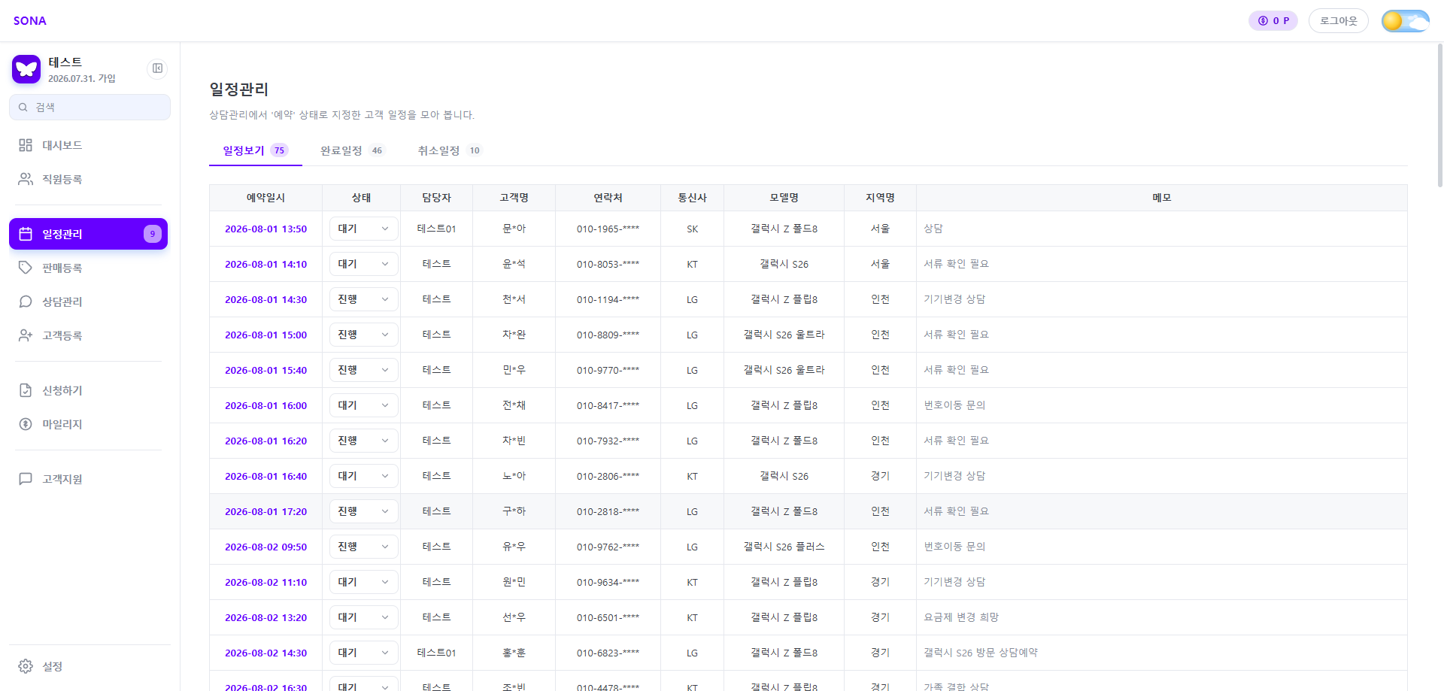Viewport: 1444px width, 691px height.
Task: Click the 로그아웃 button
Action: pyautogui.click(x=1339, y=21)
